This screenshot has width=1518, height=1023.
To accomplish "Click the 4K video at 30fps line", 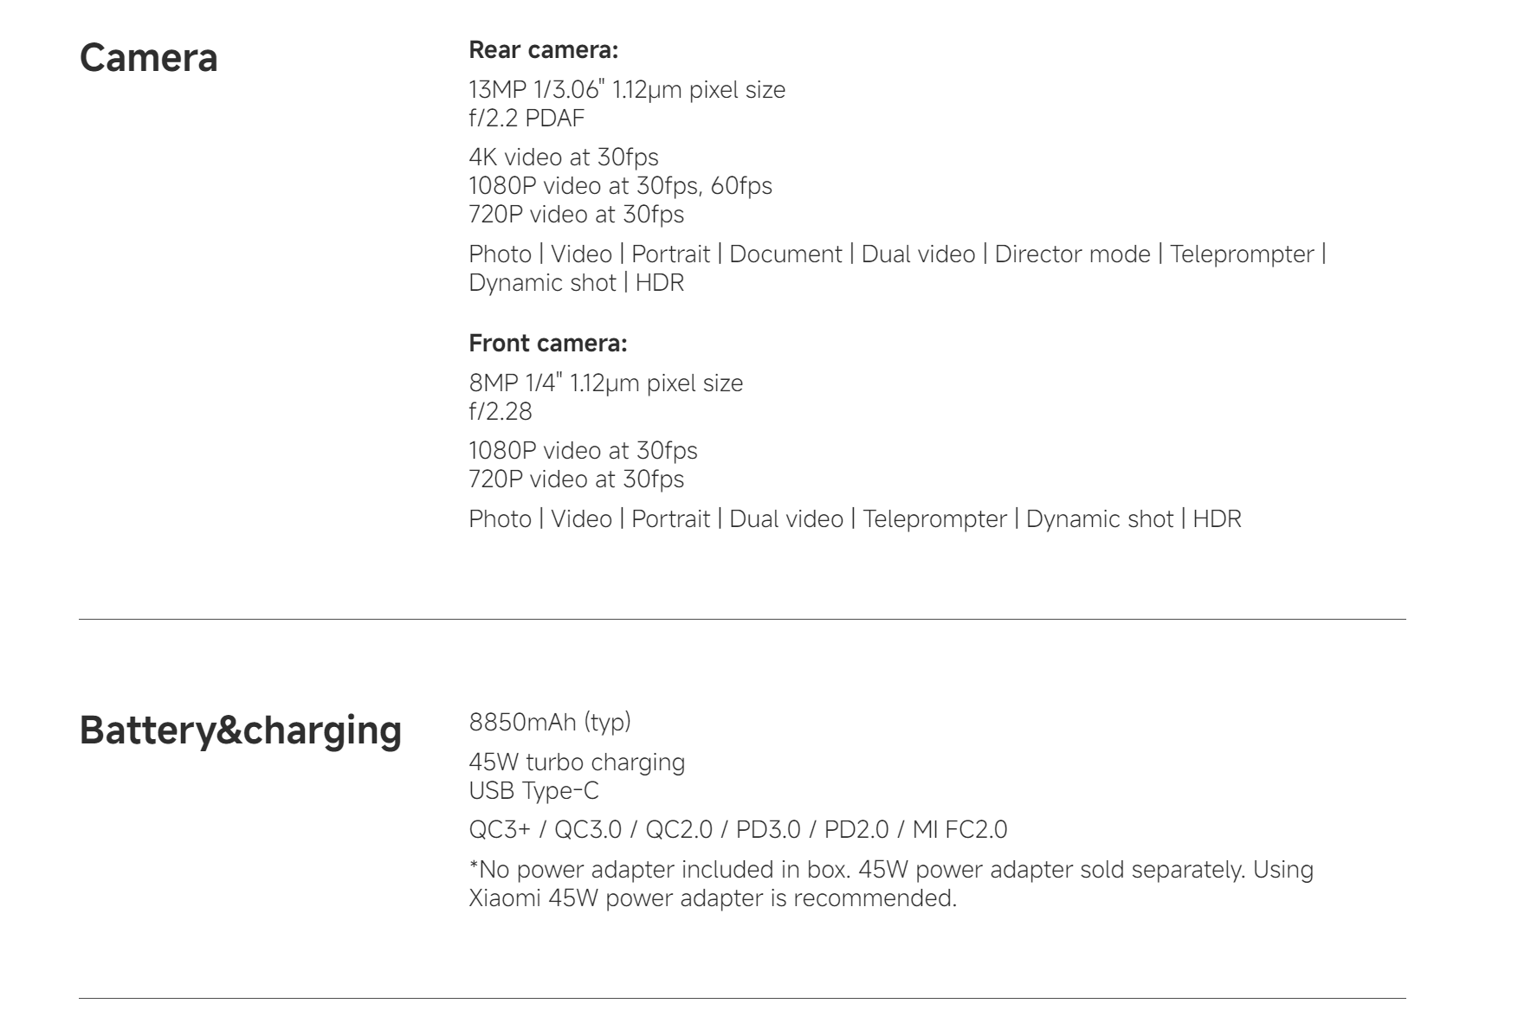I will coord(564,158).
